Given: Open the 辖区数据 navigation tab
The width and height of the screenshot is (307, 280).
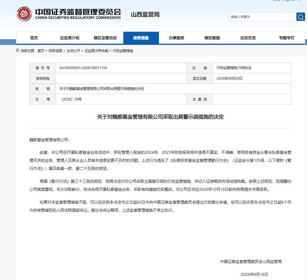Looking at the screenshot, I should 212,38.
